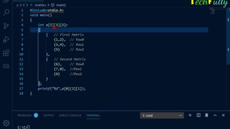Open the Explorer view icon
This screenshot has width=230, height=129.
point(6,1)
